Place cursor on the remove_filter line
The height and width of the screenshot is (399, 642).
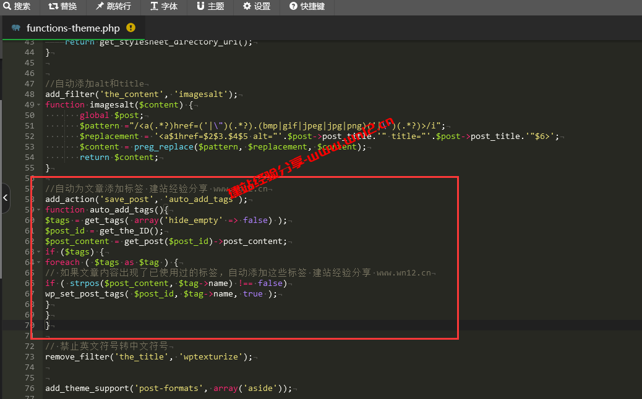pos(148,357)
